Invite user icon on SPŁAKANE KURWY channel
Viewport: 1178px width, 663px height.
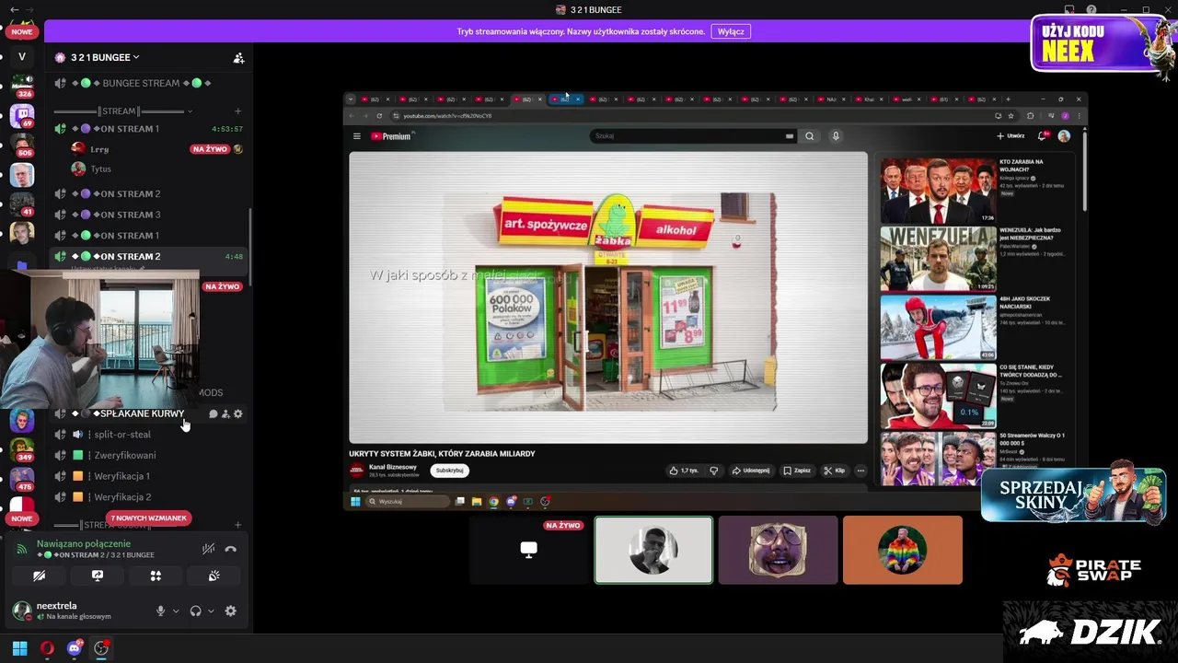[225, 414]
